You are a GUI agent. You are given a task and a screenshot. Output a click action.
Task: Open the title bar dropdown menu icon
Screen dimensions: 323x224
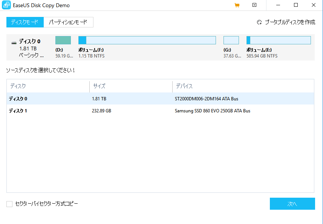[254, 5]
